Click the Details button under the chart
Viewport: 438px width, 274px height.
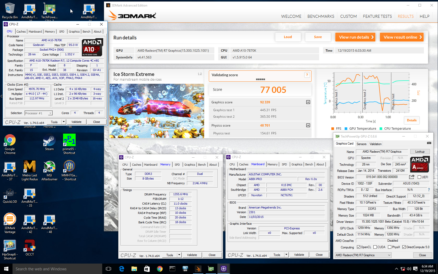pyautogui.click(x=412, y=120)
